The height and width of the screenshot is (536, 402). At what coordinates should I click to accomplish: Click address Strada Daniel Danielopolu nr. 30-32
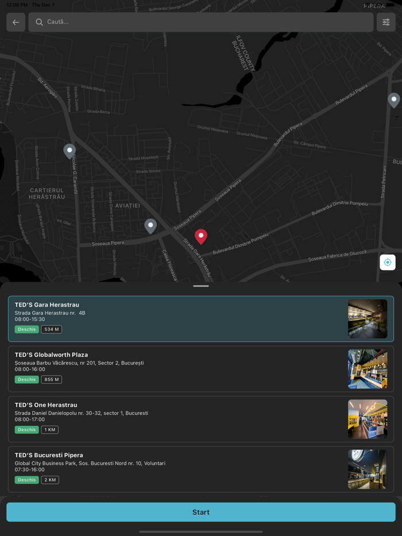click(x=82, y=413)
